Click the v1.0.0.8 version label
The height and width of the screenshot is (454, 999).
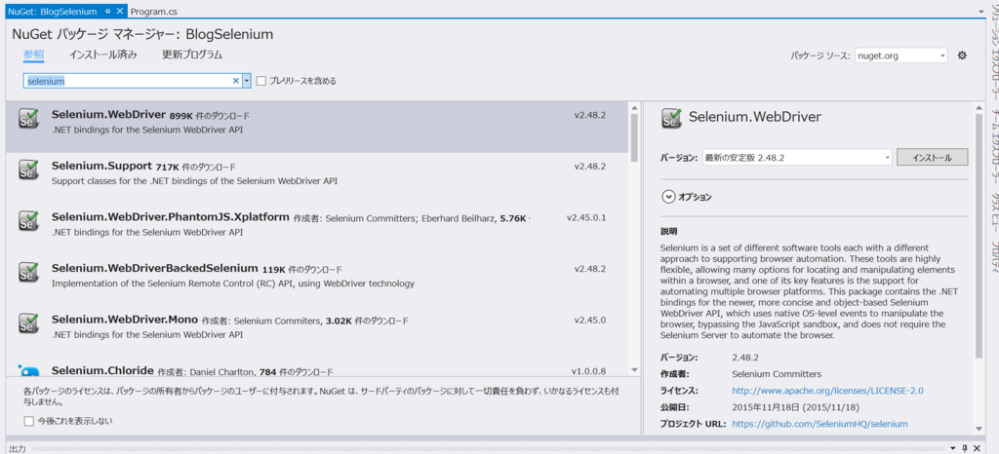click(588, 371)
